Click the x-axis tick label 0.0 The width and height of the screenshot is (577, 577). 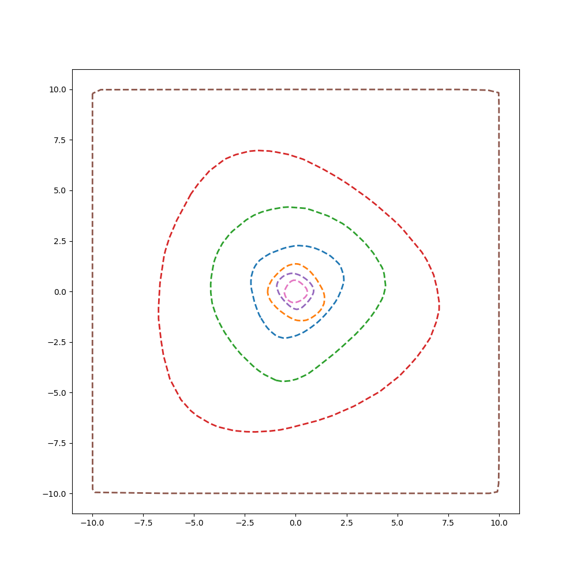pos(295,523)
